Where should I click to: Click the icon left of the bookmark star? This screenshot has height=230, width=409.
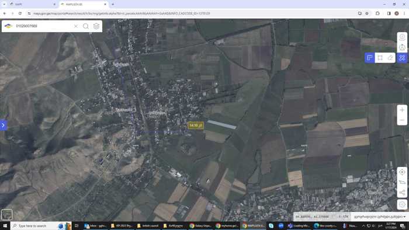pos(360,13)
